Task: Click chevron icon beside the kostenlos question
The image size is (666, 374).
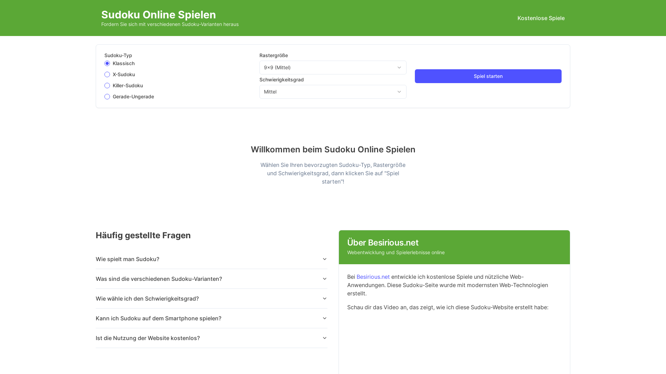Action: click(325, 338)
